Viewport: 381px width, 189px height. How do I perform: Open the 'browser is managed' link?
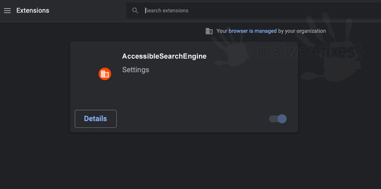[253, 31]
